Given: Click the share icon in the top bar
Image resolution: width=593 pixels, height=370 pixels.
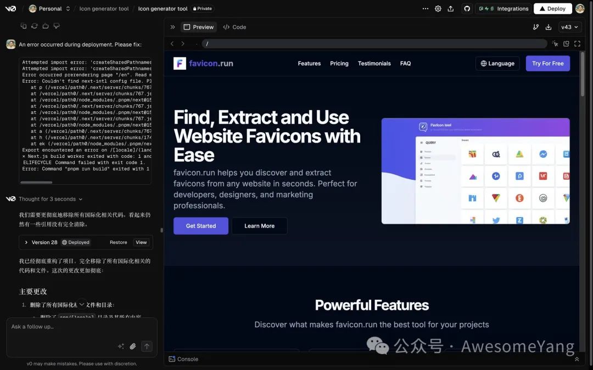Looking at the screenshot, I should tap(450, 8).
